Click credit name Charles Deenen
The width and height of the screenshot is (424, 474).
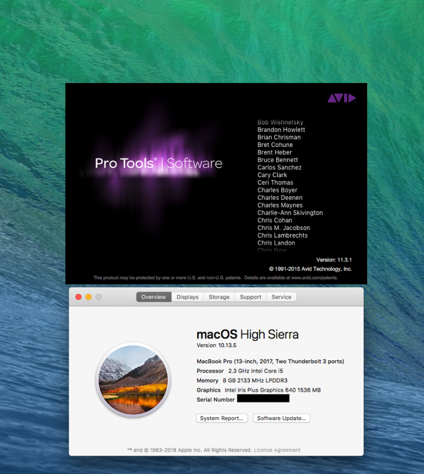[x=280, y=198]
